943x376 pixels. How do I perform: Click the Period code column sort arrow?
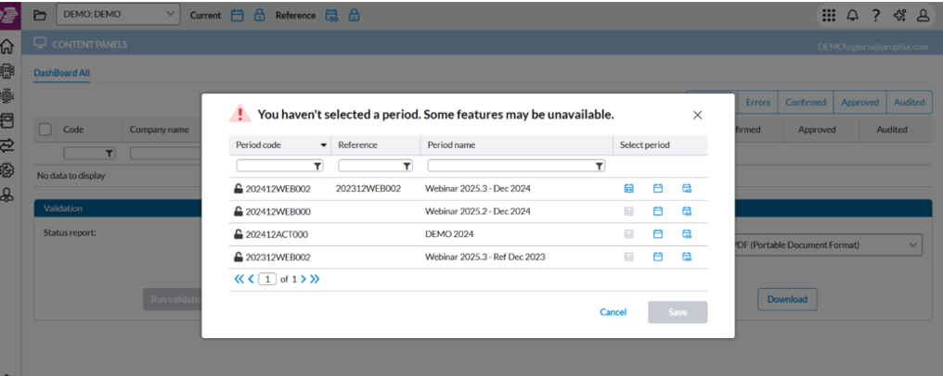[x=324, y=145]
